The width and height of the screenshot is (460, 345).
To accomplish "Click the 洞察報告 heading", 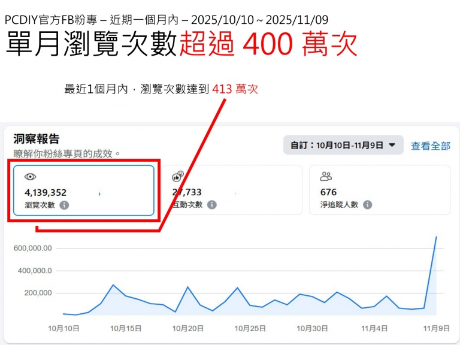I will [x=37, y=139].
